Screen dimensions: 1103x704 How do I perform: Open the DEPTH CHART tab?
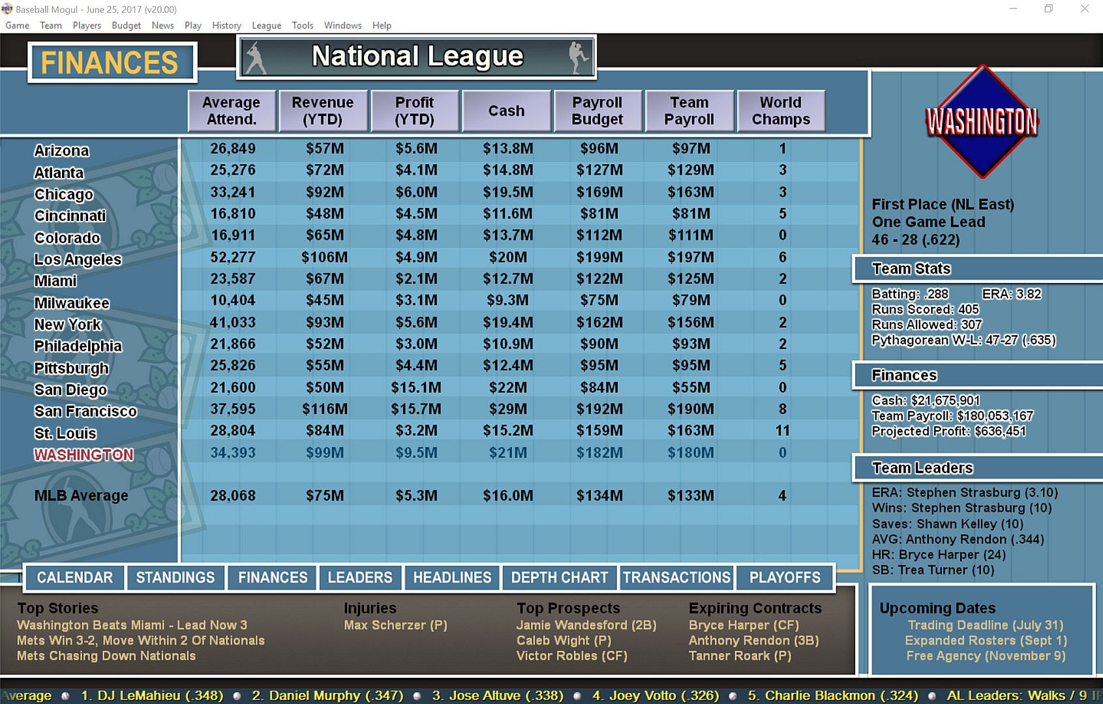pyautogui.click(x=560, y=578)
